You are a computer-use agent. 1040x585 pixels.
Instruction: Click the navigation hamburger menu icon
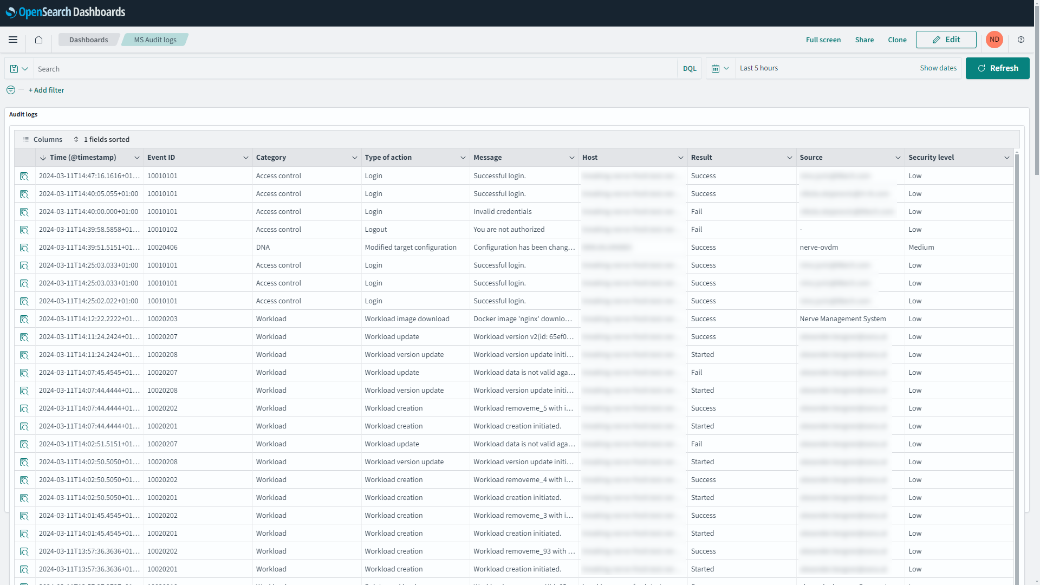[x=13, y=40]
